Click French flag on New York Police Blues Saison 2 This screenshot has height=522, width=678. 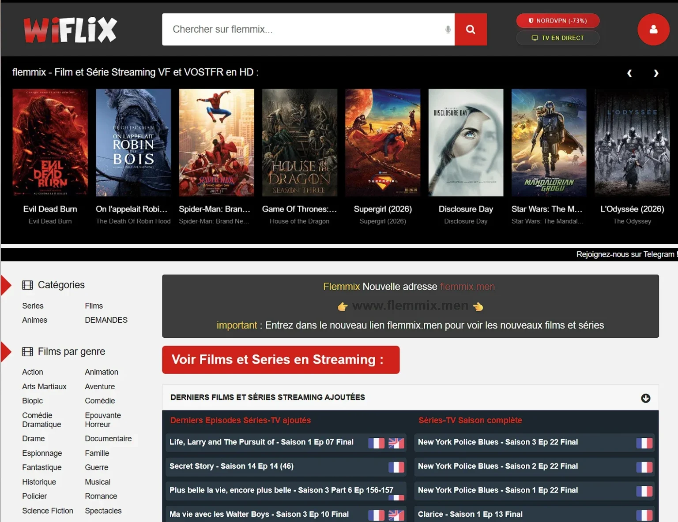[x=644, y=467]
